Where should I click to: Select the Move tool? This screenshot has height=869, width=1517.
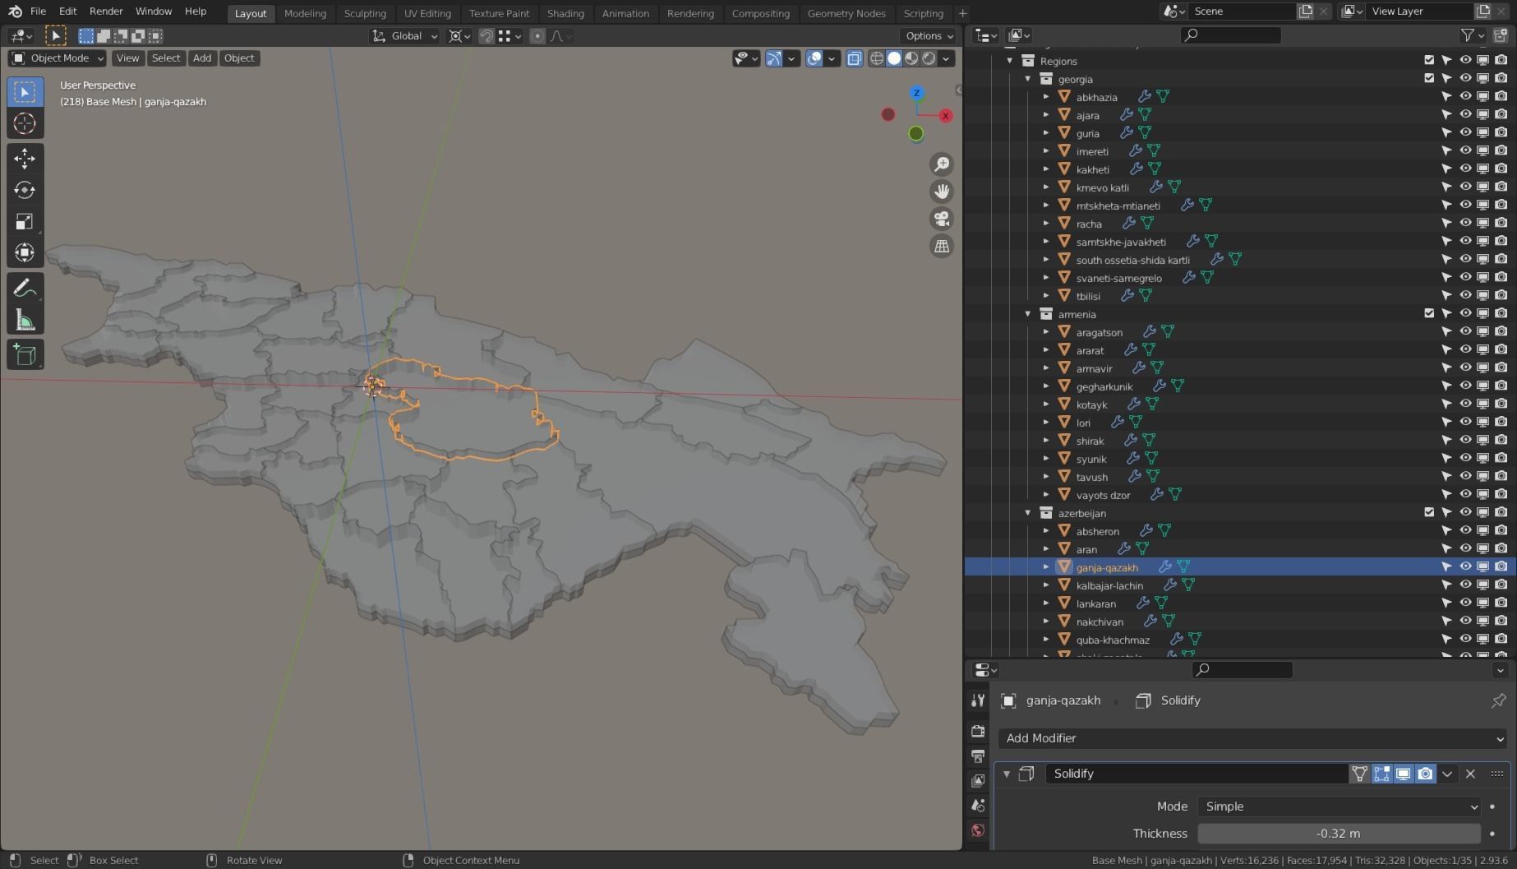point(25,159)
